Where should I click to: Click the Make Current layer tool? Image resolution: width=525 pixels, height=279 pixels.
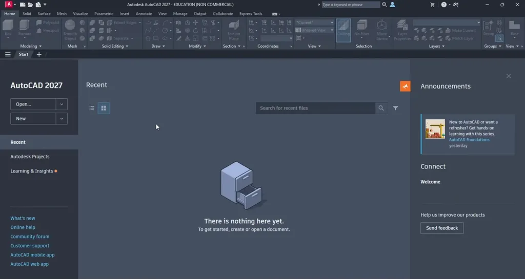pyautogui.click(x=460, y=30)
